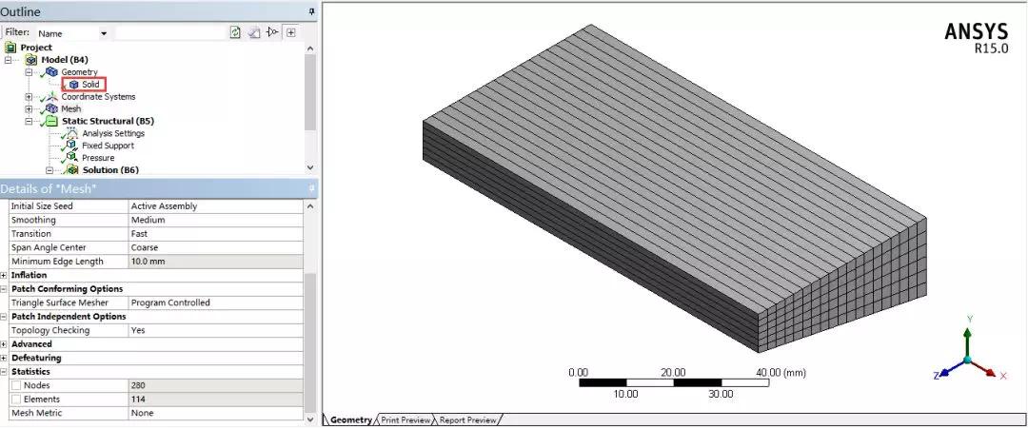Click the Analysis Settings icon
The image size is (1028, 429).
tap(71, 133)
